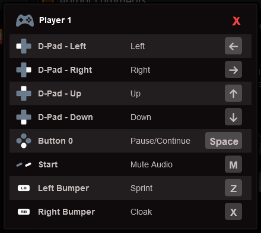Click the Button 0 face-buttons icon

pyautogui.click(x=24, y=141)
